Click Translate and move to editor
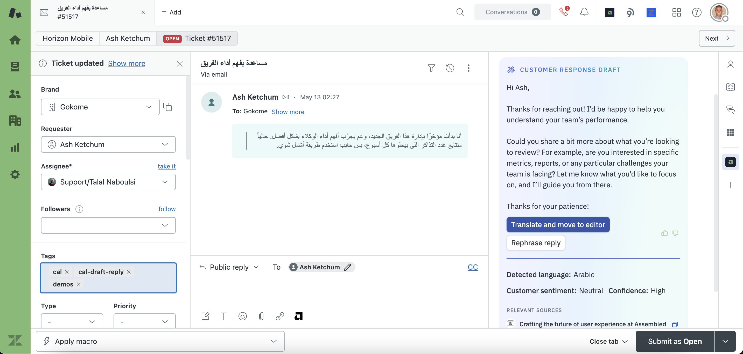 pos(558,225)
